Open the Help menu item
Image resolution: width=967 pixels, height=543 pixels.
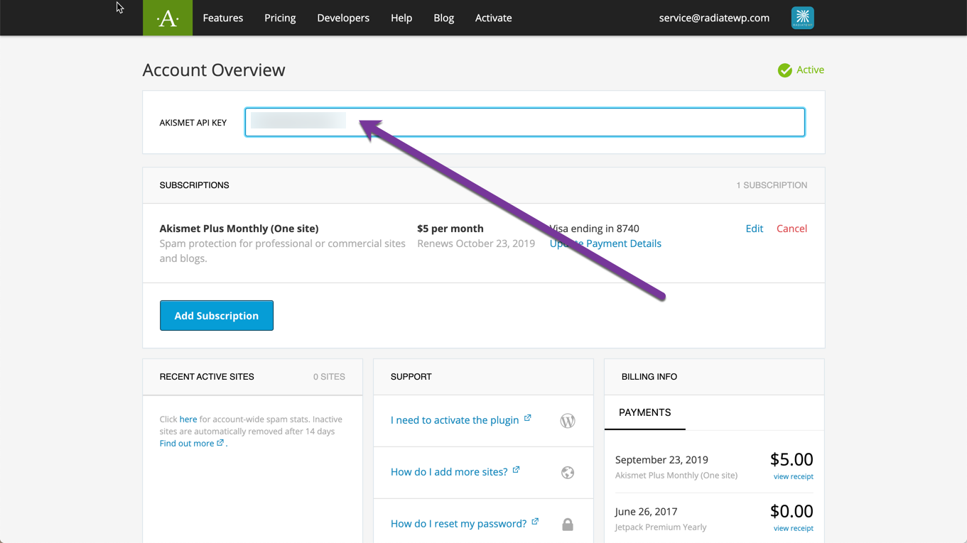pyautogui.click(x=401, y=18)
